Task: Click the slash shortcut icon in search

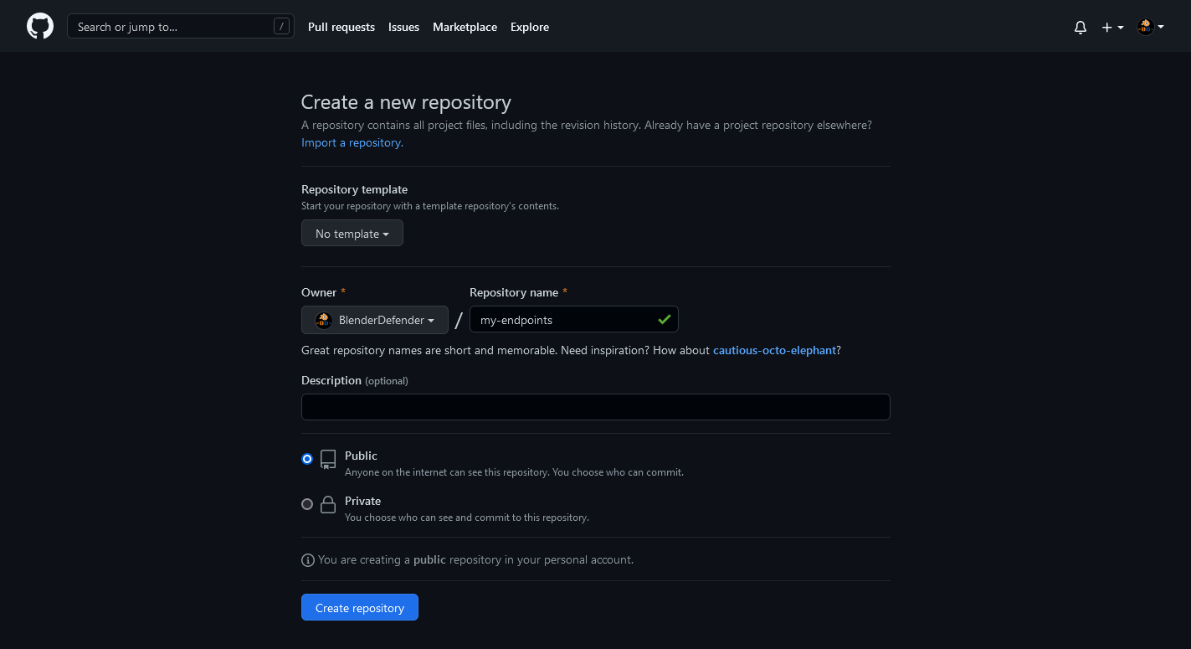Action: pyautogui.click(x=281, y=27)
